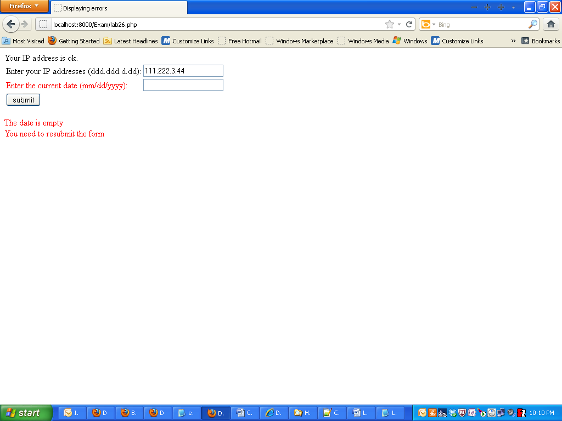Click the Bing search magnifier icon
562x421 pixels.
click(531, 24)
